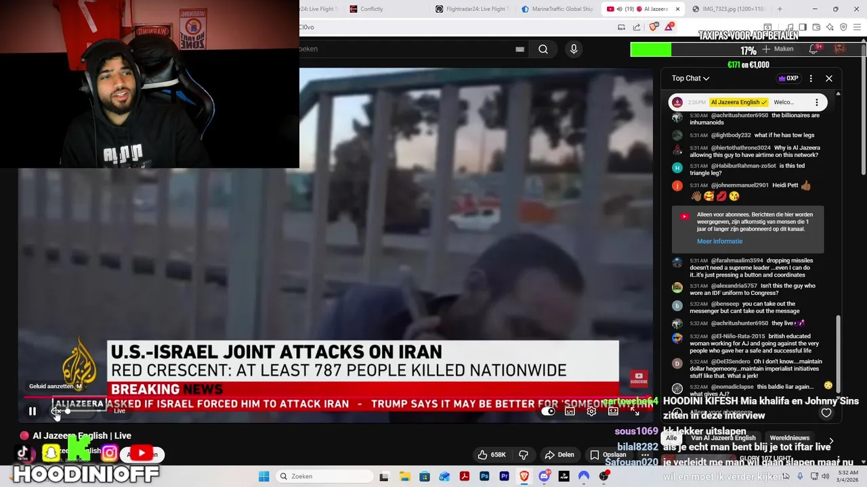
Task: Open Brave Leo AI sparkle icon
Action: pos(830,27)
